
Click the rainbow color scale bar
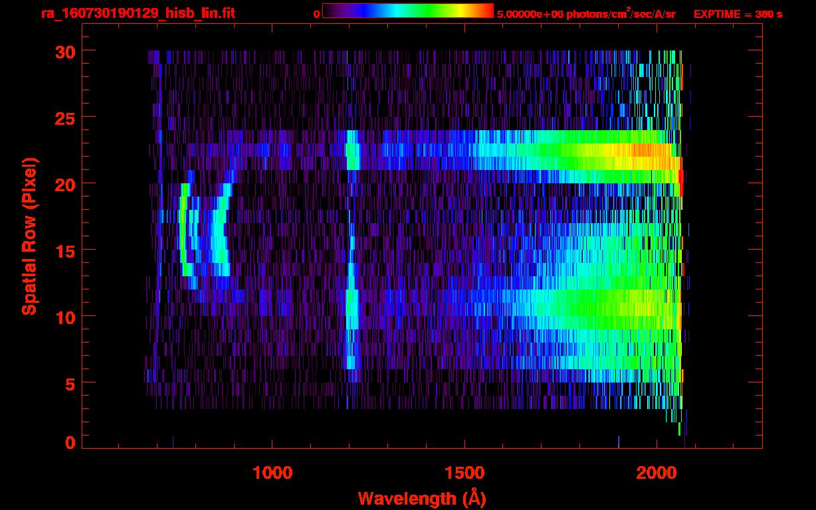click(x=408, y=11)
